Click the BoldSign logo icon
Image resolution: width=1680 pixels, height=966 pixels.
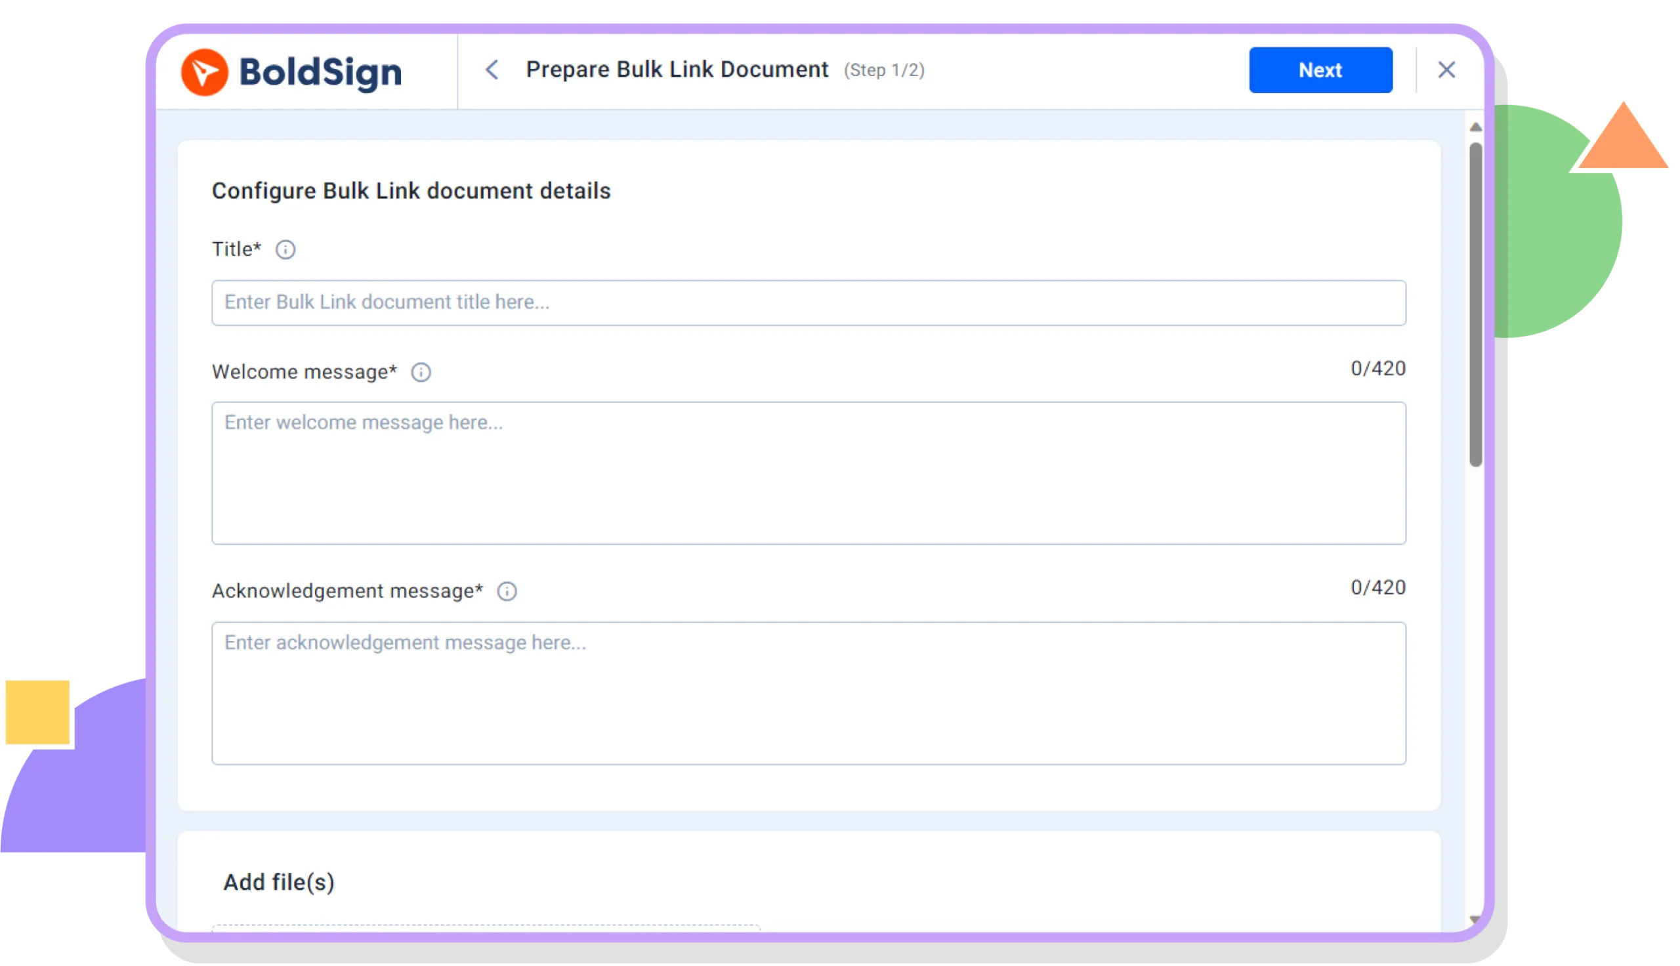(x=205, y=72)
